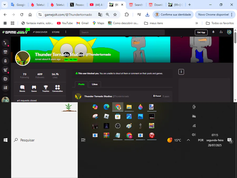Bookmark this page with the star
237x178 pixels.
[115, 15]
